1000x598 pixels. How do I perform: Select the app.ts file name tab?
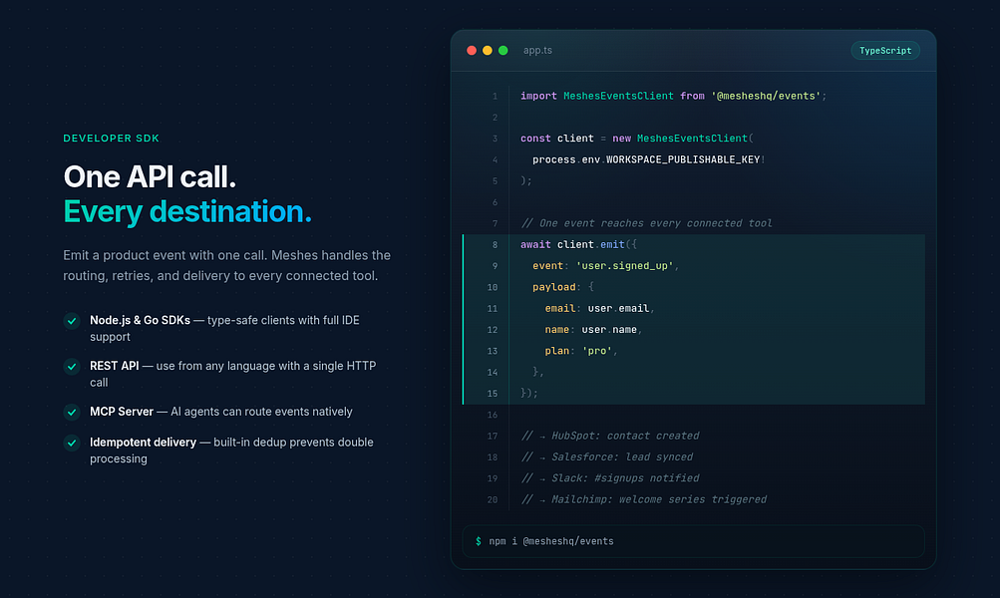[537, 51]
